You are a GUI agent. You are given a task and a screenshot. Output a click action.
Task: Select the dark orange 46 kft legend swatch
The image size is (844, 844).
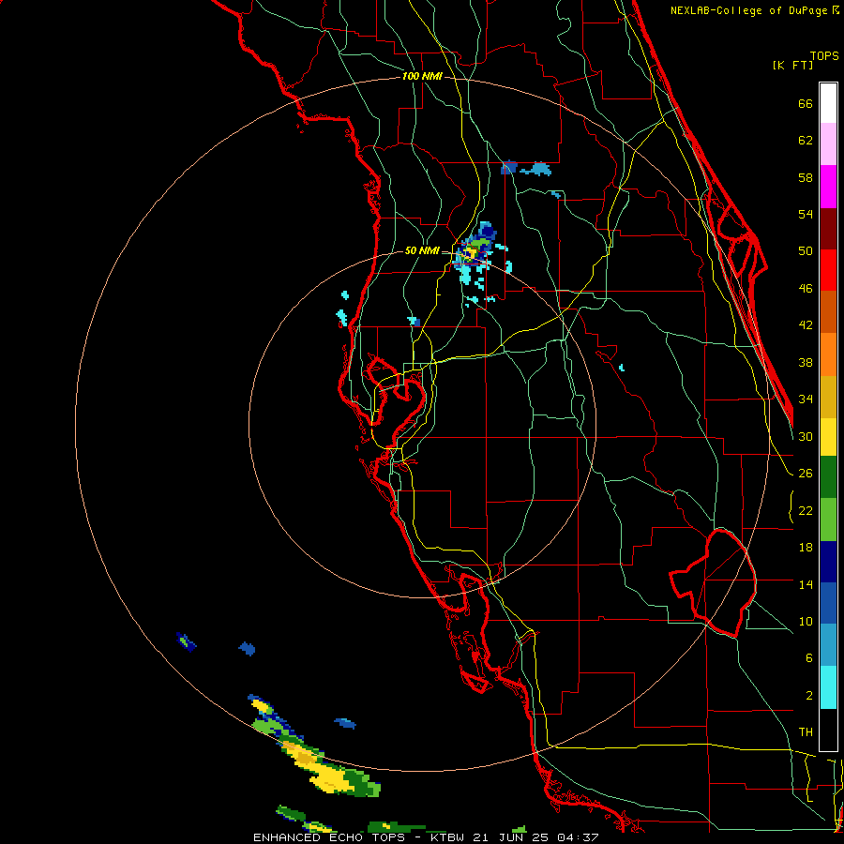pos(828,311)
